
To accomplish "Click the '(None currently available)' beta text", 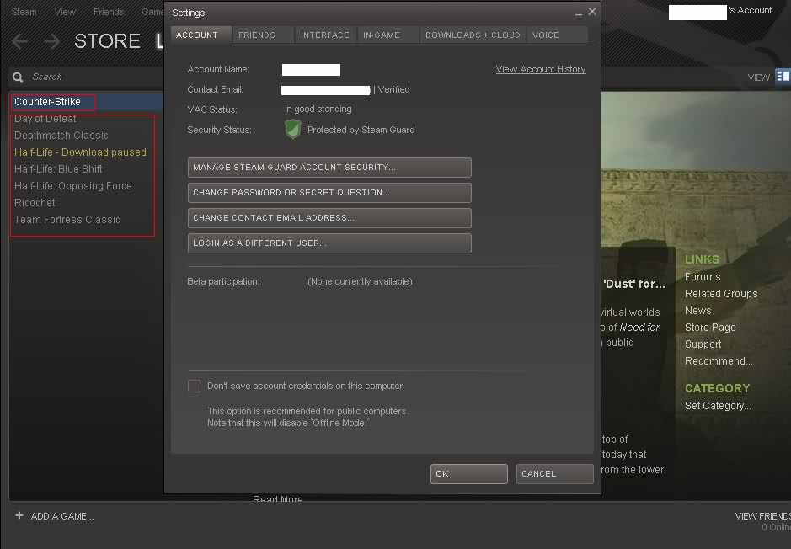I will pos(361,281).
